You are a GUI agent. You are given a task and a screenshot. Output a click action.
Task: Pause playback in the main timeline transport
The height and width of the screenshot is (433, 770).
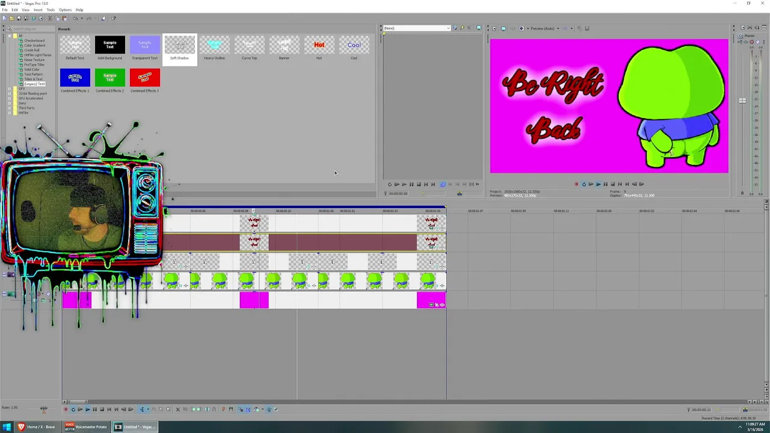[x=94, y=410]
